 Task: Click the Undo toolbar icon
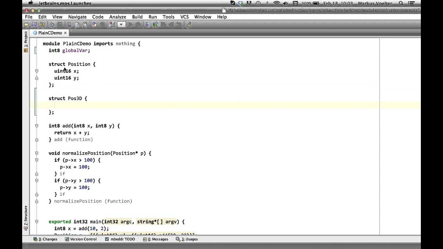click(52, 25)
